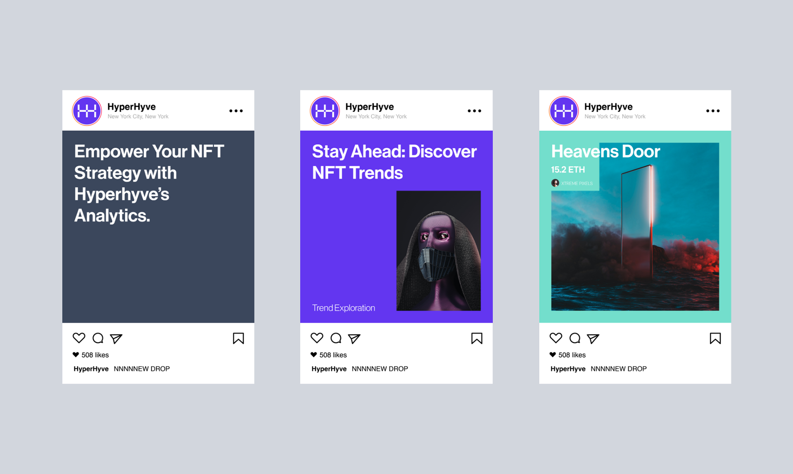Image resolution: width=793 pixels, height=474 pixels.
Task: Open HyperHyve header name on Empower NFT post
Action: (x=131, y=107)
